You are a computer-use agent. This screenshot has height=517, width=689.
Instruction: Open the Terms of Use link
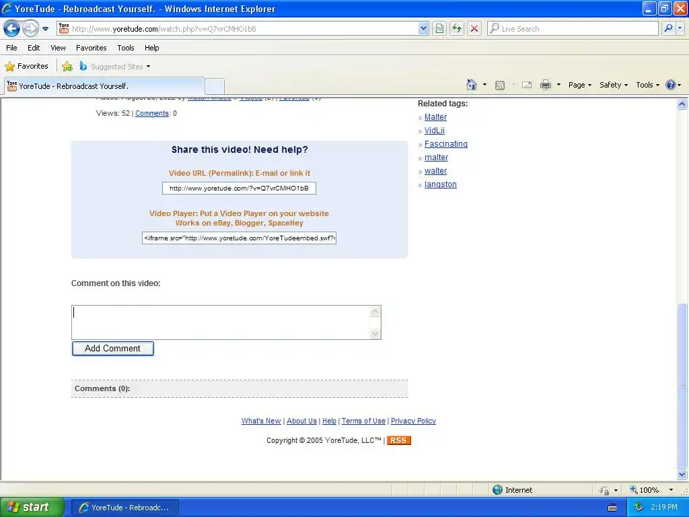coord(363,421)
